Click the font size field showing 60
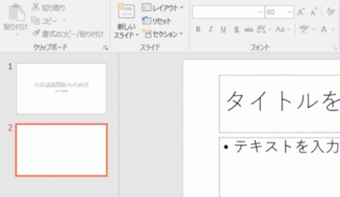This screenshot has height=197, width=340. coord(276,12)
